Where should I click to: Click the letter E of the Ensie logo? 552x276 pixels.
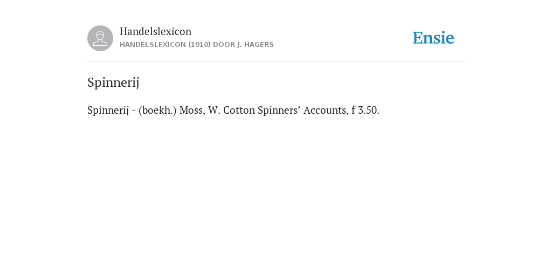[418, 38]
